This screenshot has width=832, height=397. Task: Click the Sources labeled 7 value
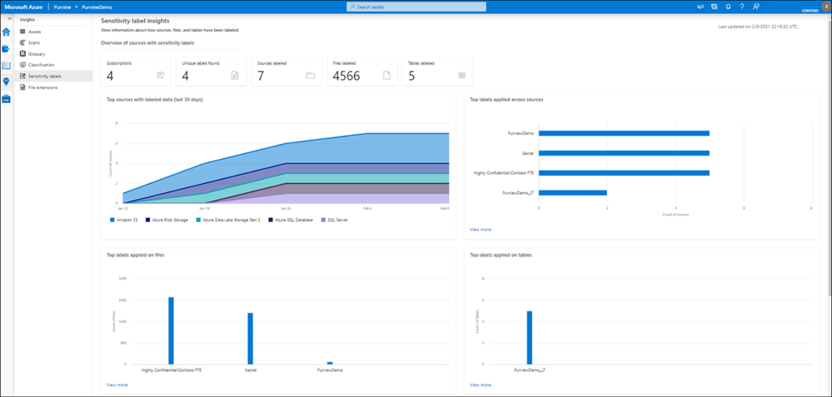[x=261, y=77]
